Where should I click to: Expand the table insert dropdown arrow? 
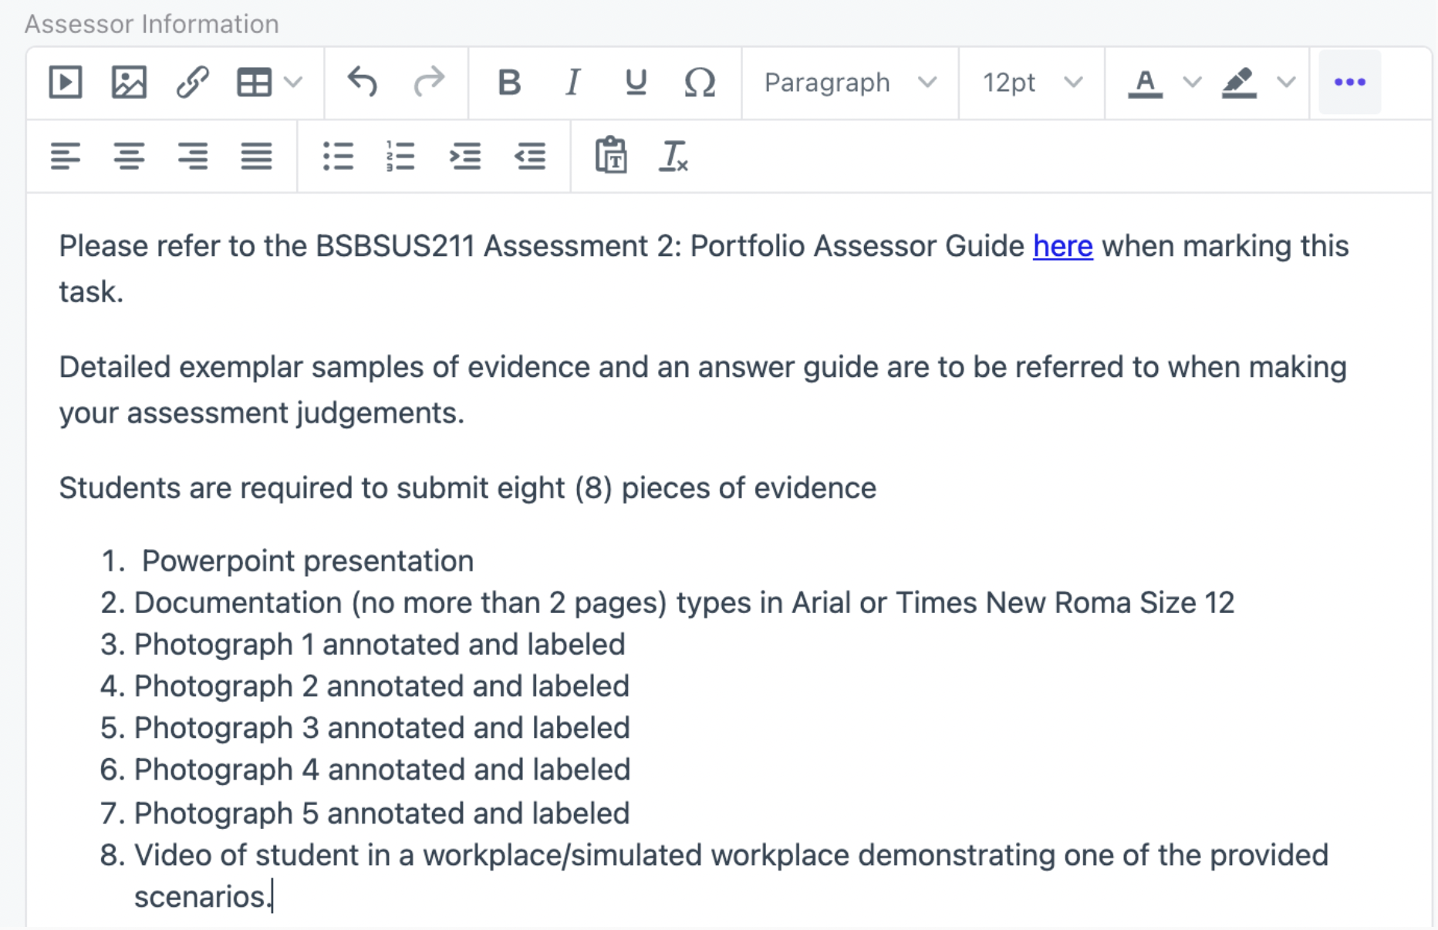[x=293, y=83]
